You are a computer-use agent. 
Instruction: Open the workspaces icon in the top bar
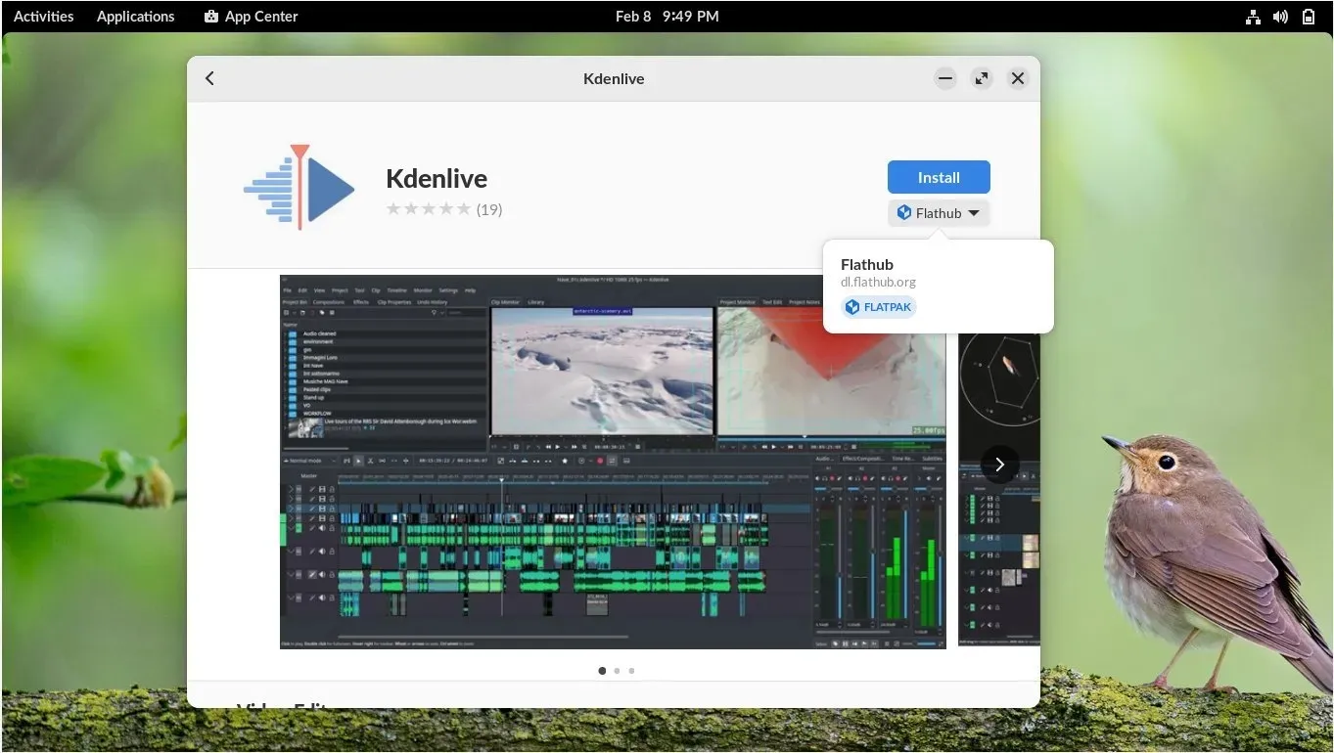pos(1254,16)
